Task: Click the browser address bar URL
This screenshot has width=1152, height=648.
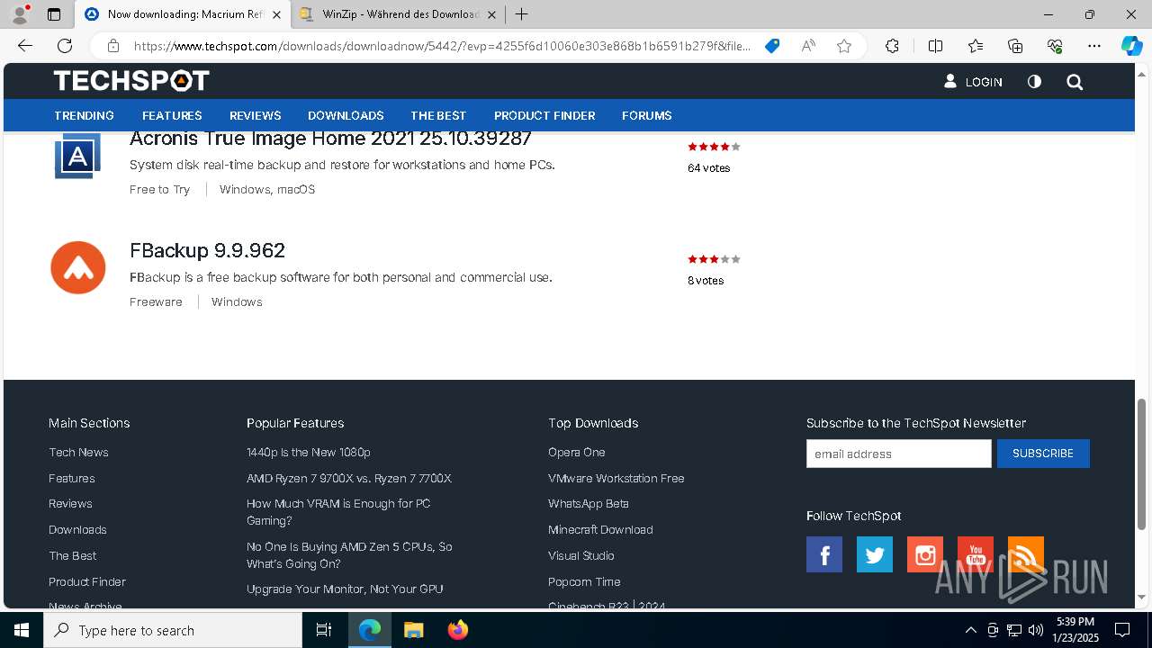Action: pyautogui.click(x=442, y=46)
